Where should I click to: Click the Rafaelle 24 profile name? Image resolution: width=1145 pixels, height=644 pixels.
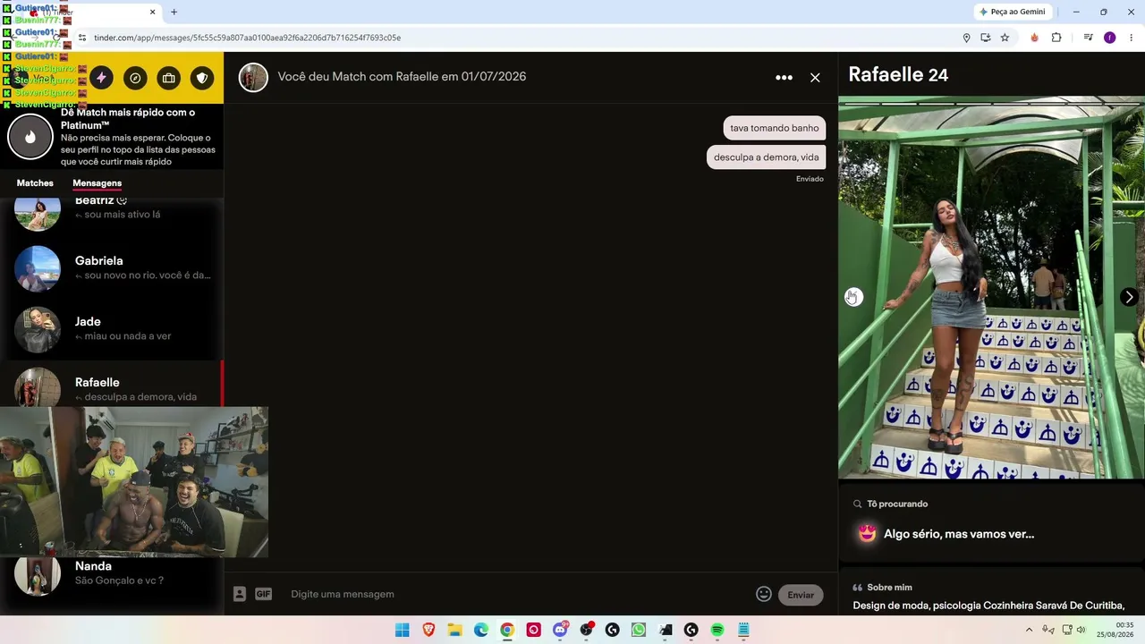coord(898,75)
